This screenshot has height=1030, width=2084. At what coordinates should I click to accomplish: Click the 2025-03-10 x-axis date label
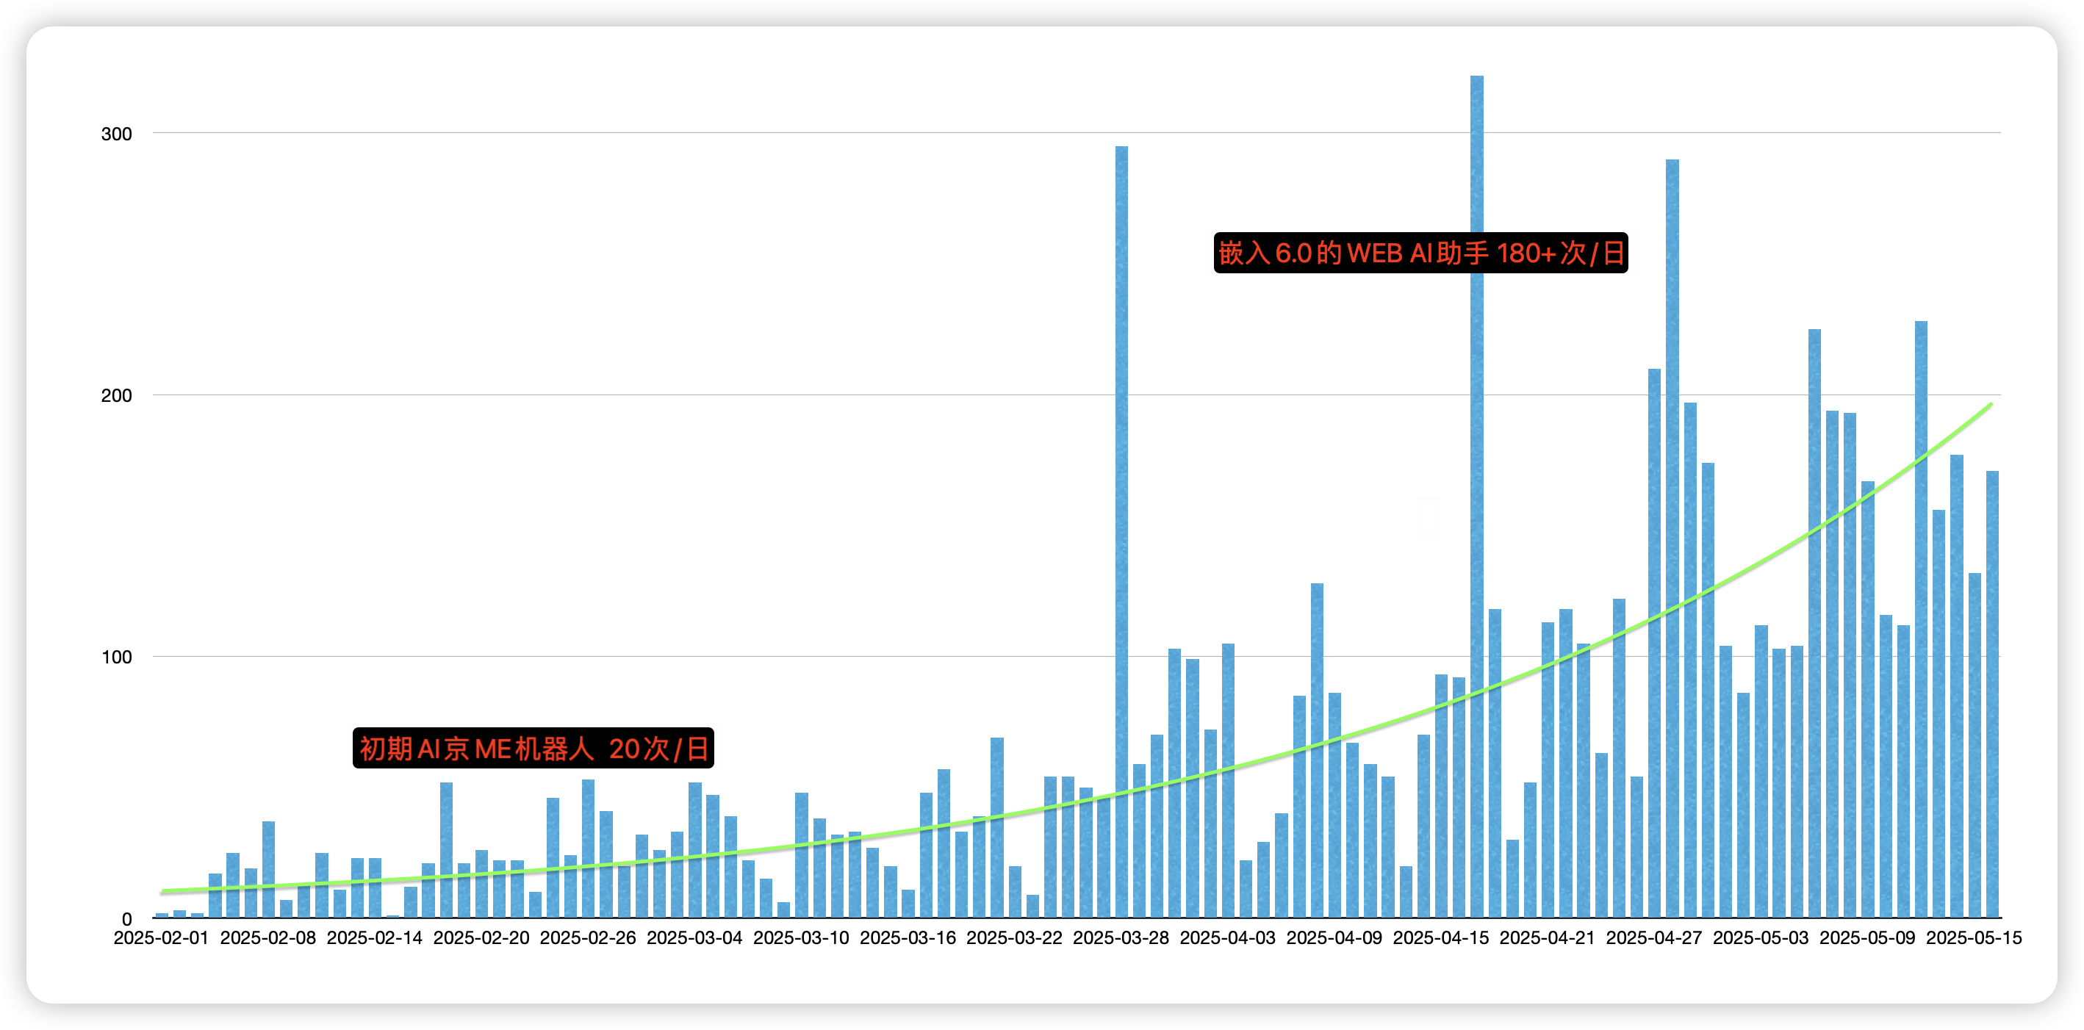pyautogui.click(x=801, y=937)
